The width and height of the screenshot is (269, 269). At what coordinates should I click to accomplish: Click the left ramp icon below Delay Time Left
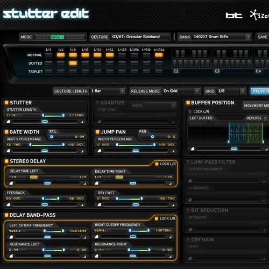click(x=11, y=183)
